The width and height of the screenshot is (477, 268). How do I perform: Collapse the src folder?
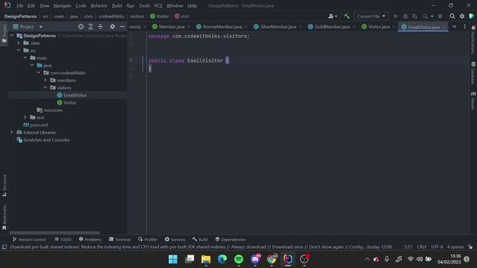point(19,50)
